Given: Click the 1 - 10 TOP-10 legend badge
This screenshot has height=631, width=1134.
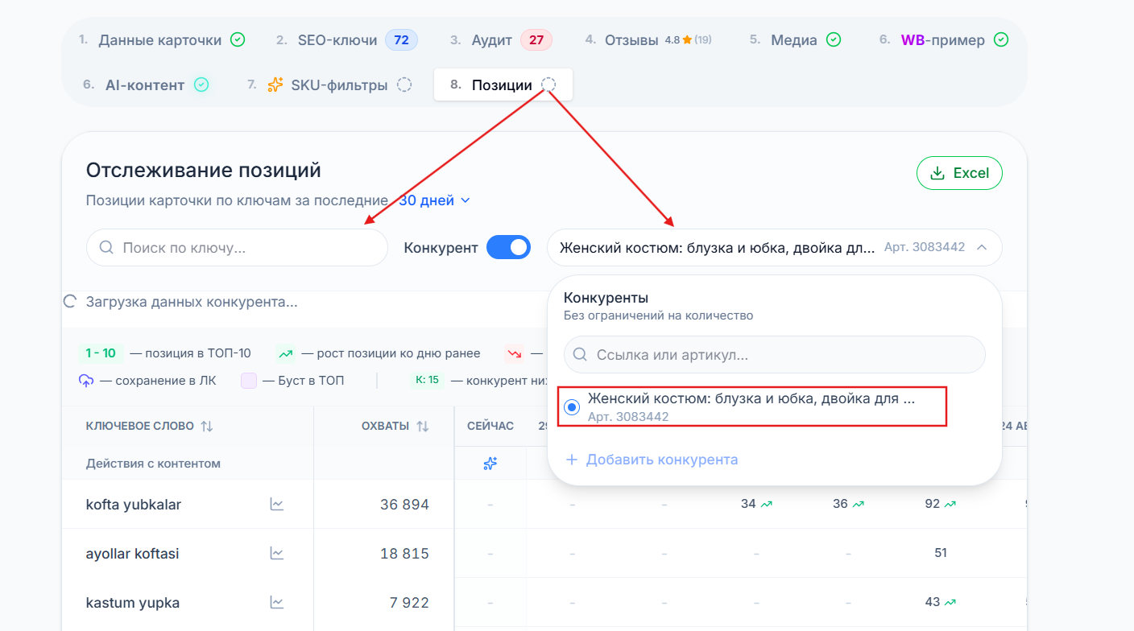Looking at the screenshot, I should point(101,353).
